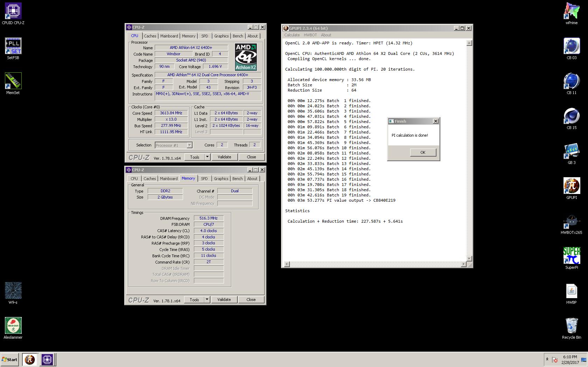The height and width of the screenshot is (367, 588).
Task: Close the Finish dialog with X
Action: coord(436,121)
